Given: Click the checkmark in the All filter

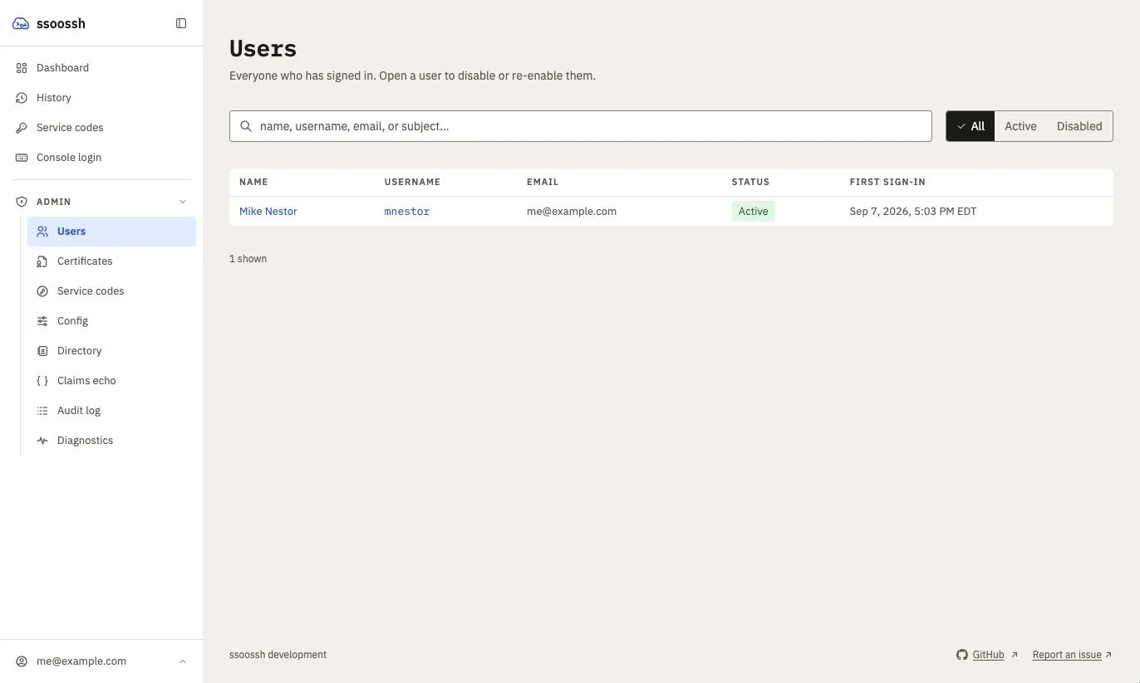Looking at the screenshot, I should pyautogui.click(x=961, y=126).
